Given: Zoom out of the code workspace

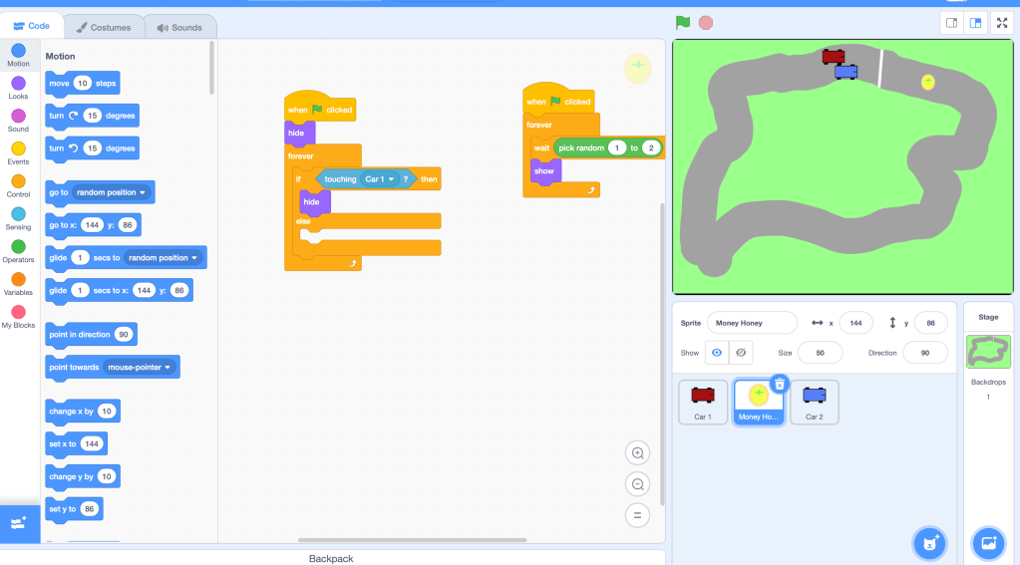Looking at the screenshot, I should tap(637, 484).
